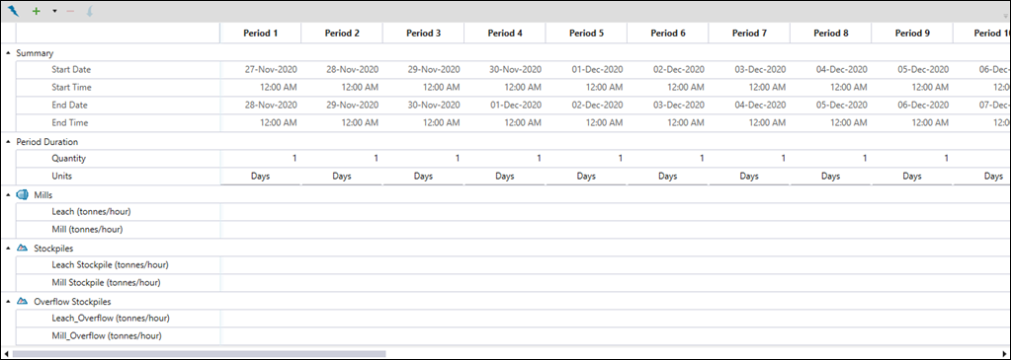
Task: Click Period 9 end date 06-Dec-2020
Action: pos(912,105)
